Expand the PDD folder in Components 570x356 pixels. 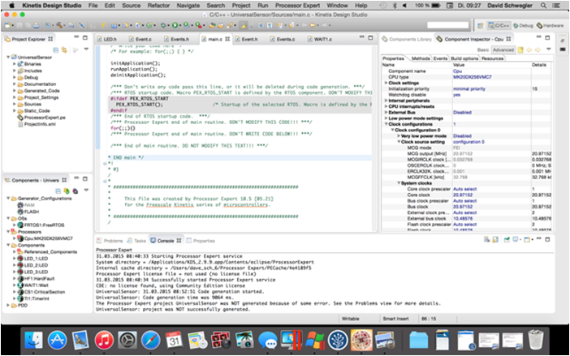tap(8, 305)
